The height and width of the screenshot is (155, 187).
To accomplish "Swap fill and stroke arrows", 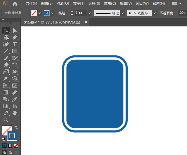I will [16, 127].
